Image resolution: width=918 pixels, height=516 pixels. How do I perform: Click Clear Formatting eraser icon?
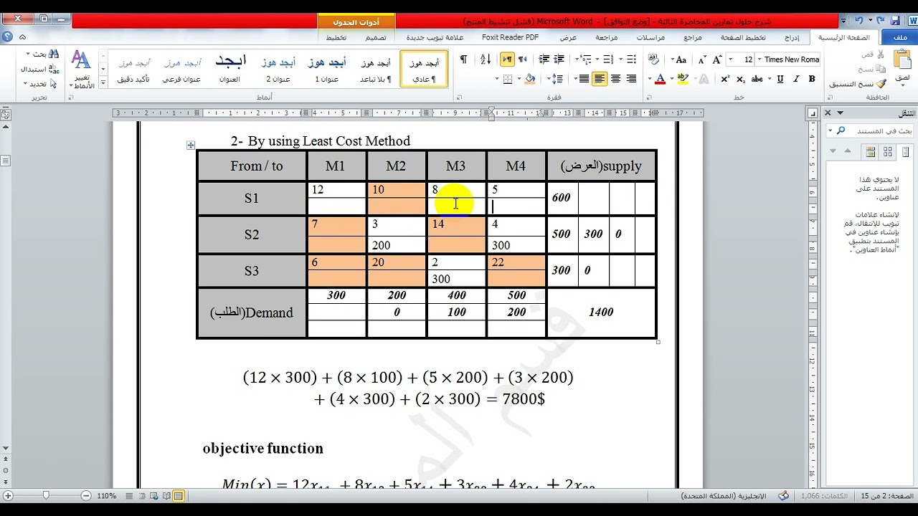(x=653, y=59)
